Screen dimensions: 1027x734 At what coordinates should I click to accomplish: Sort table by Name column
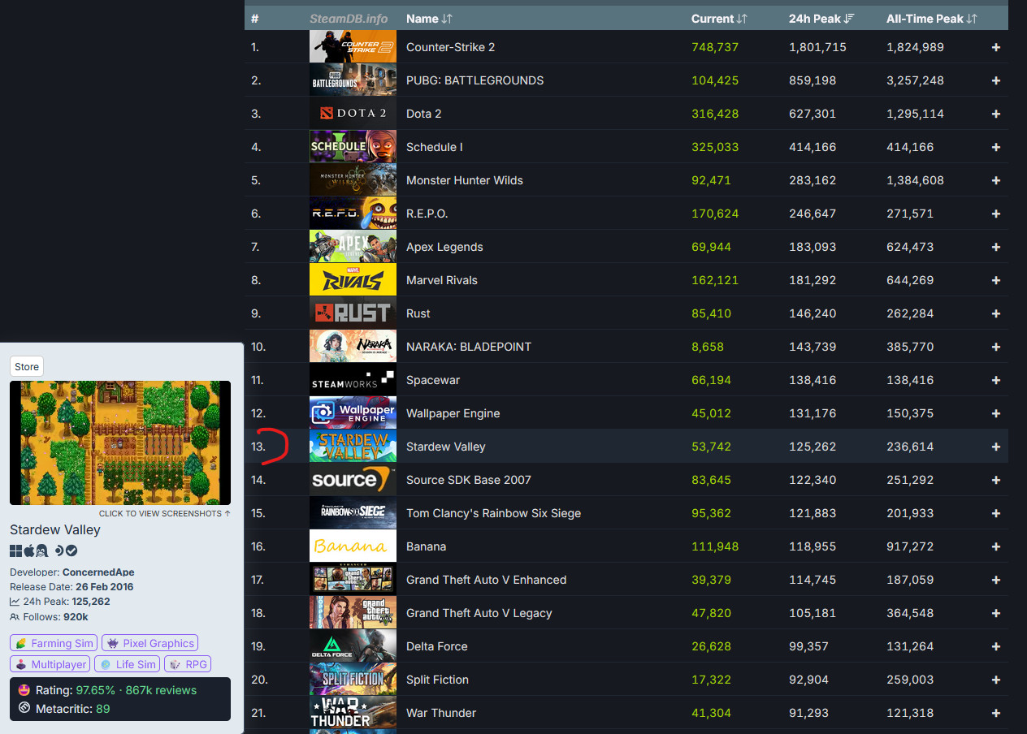click(429, 18)
